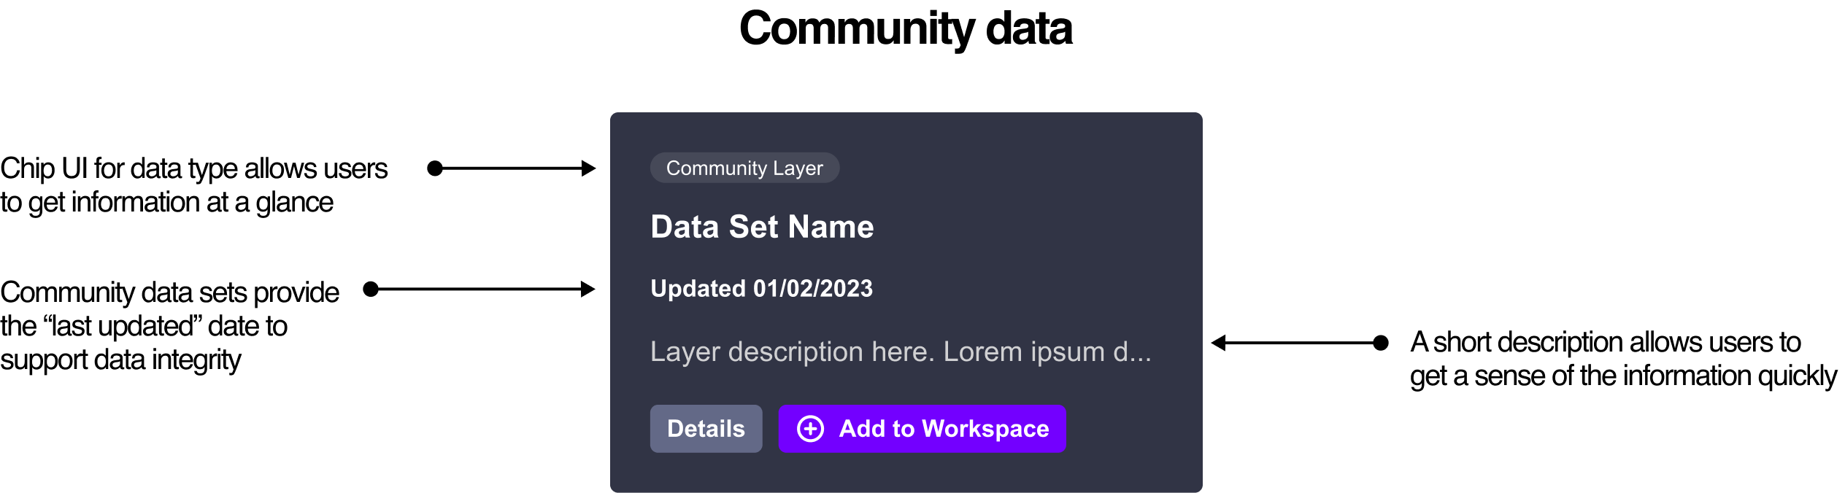Click the word Layer in the badge
Screen dimensions: 1845x493
click(798, 168)
